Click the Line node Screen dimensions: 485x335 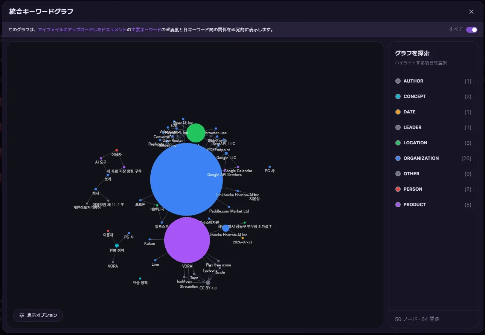click(x=155, y=260)
